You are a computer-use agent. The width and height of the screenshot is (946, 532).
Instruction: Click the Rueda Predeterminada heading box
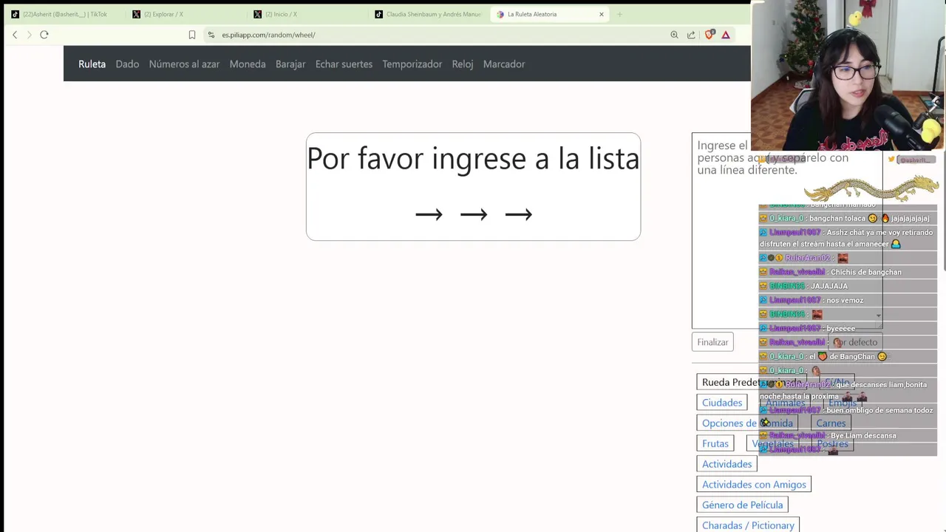[x=752, y=382]
